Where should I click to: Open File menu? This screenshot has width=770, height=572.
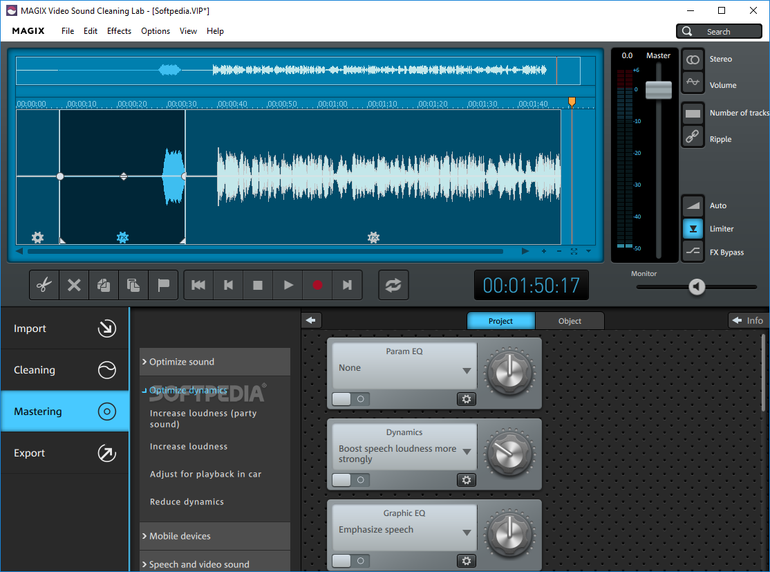point(68,31)
